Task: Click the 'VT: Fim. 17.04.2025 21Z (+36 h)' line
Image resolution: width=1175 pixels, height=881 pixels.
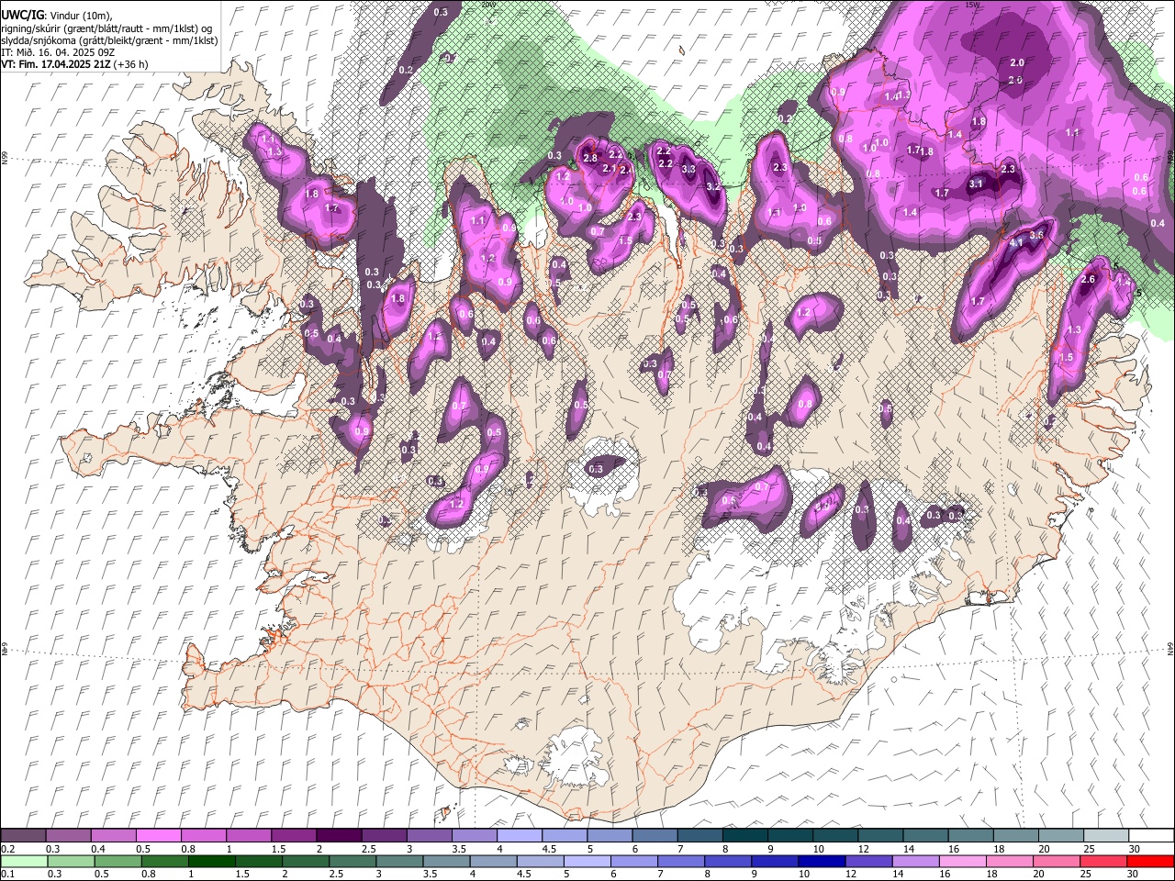Action: [x=74, y=64]
